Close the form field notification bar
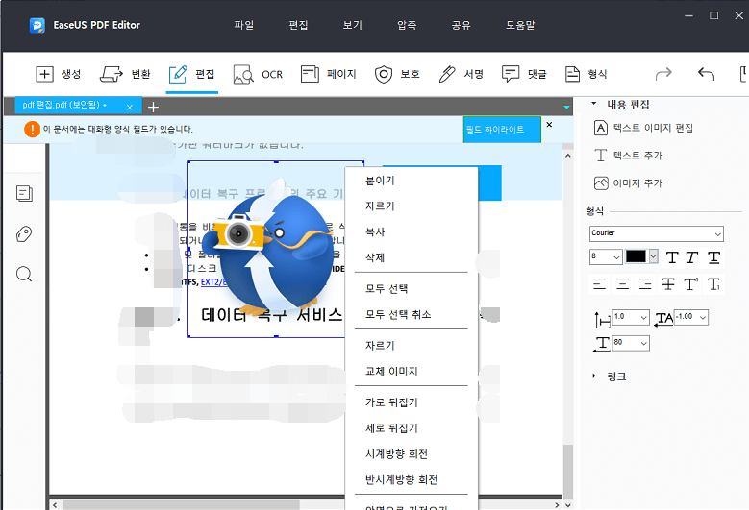 (549, 125)
